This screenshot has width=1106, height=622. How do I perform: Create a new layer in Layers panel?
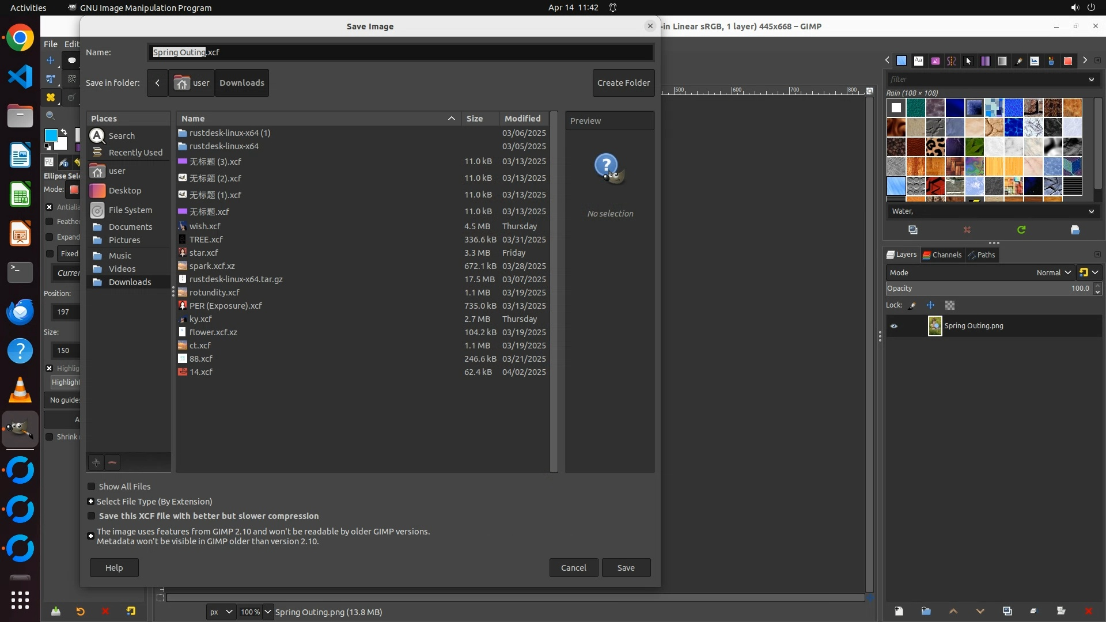[899, 611]
